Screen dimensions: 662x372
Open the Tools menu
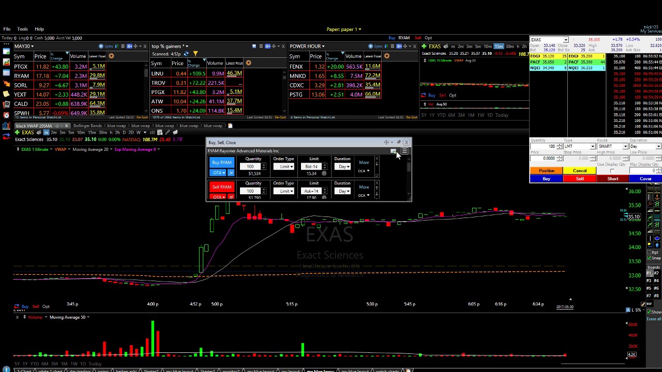(x=22, y=29)
